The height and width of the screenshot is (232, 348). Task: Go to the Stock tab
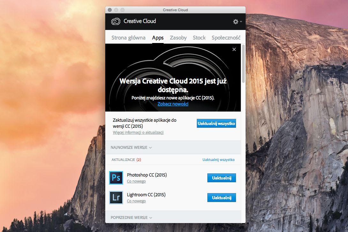(x=199, y=38)
